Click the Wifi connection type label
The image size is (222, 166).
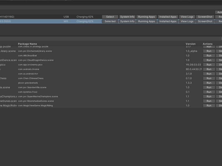(x=66, y=21)
